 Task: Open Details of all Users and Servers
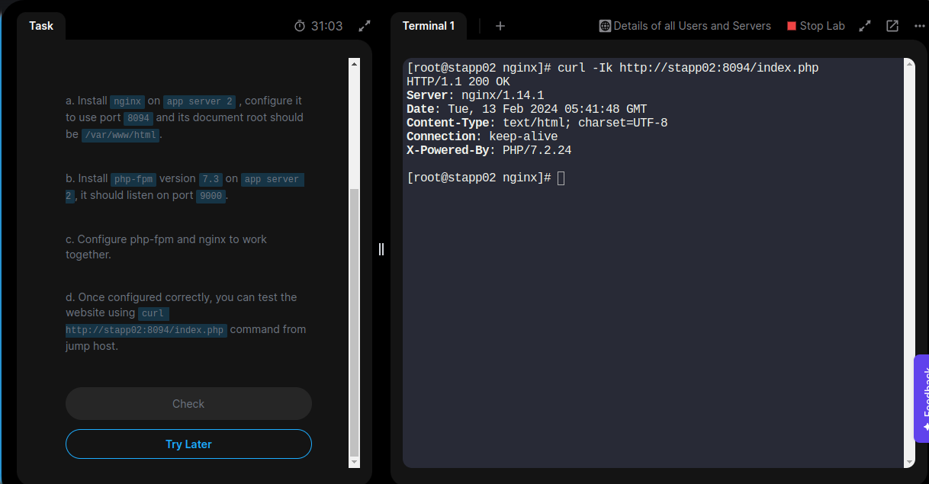pos(692,26)
